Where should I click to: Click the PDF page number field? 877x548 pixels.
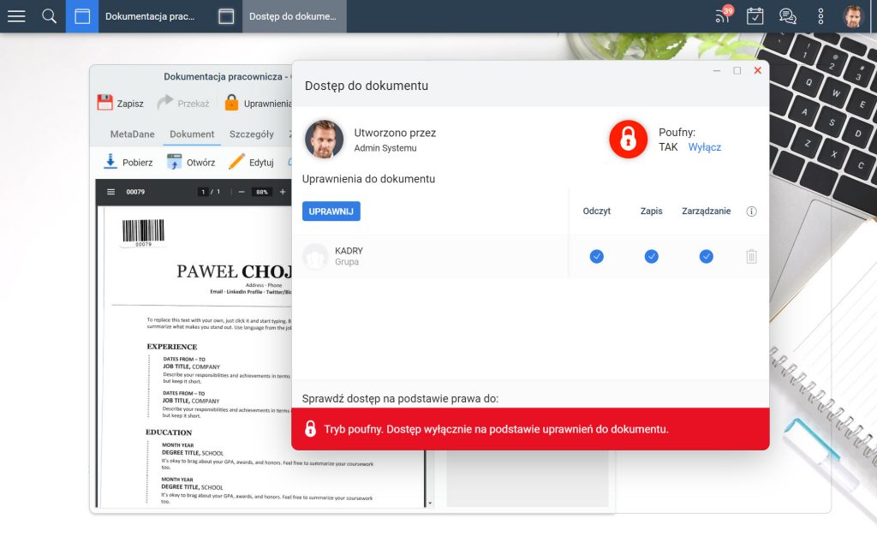[203, 192]
